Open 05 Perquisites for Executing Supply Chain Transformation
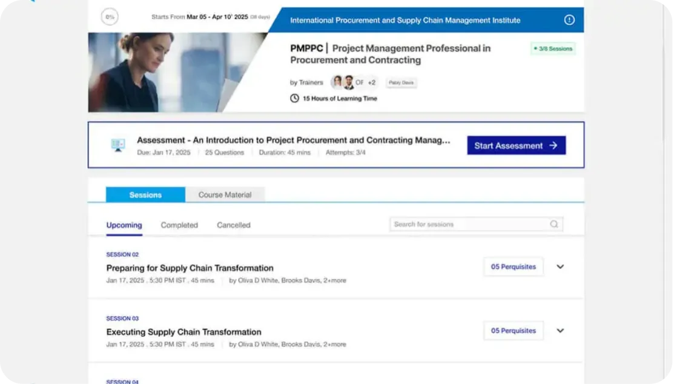 513,331
